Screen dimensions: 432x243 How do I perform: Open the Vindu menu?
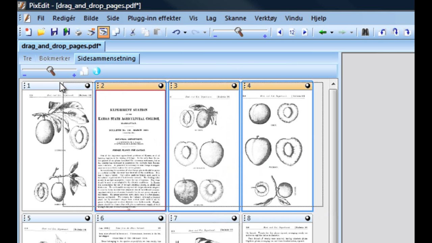tap(294, 18)
